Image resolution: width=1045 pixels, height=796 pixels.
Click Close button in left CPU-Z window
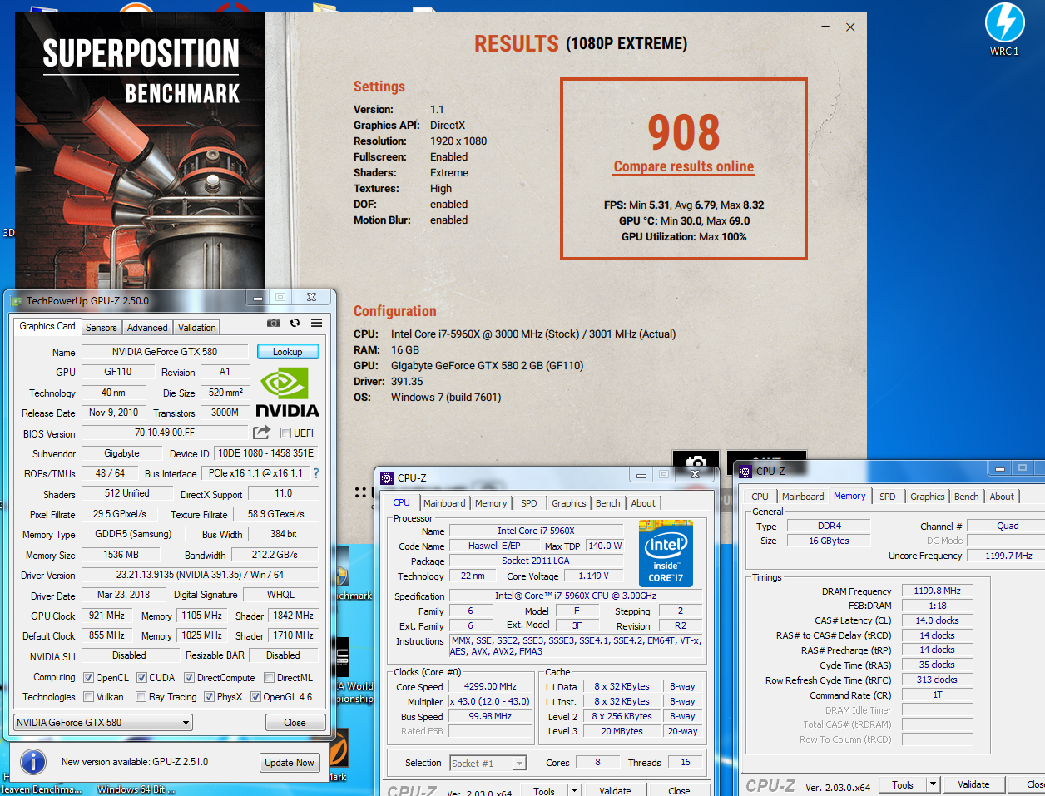click(679, 791)
